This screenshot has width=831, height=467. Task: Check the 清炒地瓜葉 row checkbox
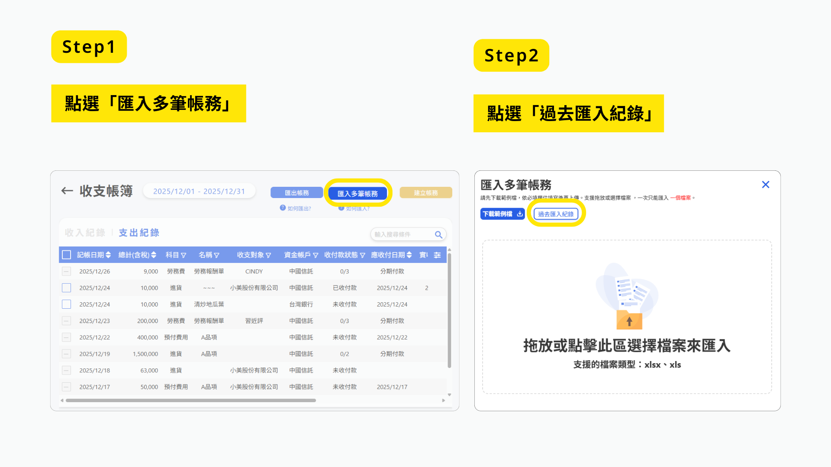(x=66, y=304)
